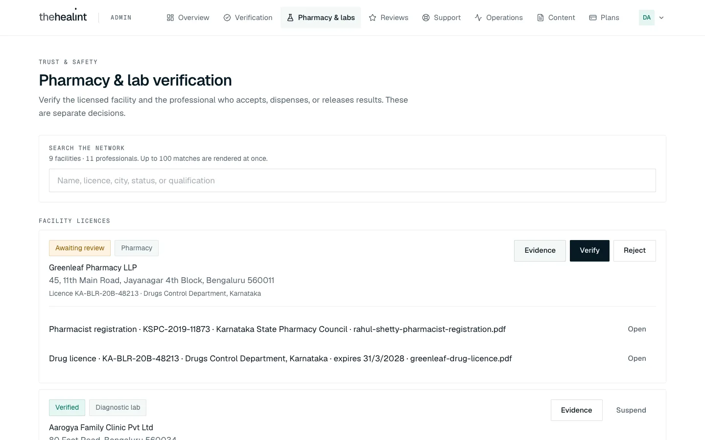Open rahul-shetty-pharmacist-registration.pdf
The height and width of the screenshot is (440, 705).
pyautogui.click(x=637, y=329)
